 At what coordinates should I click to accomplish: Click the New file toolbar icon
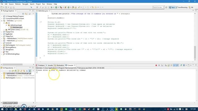2,7
